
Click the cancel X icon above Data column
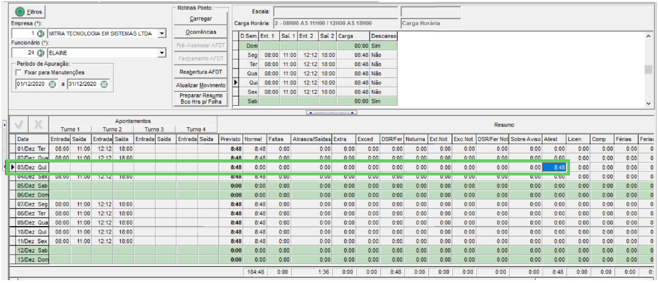pos(39,125)
